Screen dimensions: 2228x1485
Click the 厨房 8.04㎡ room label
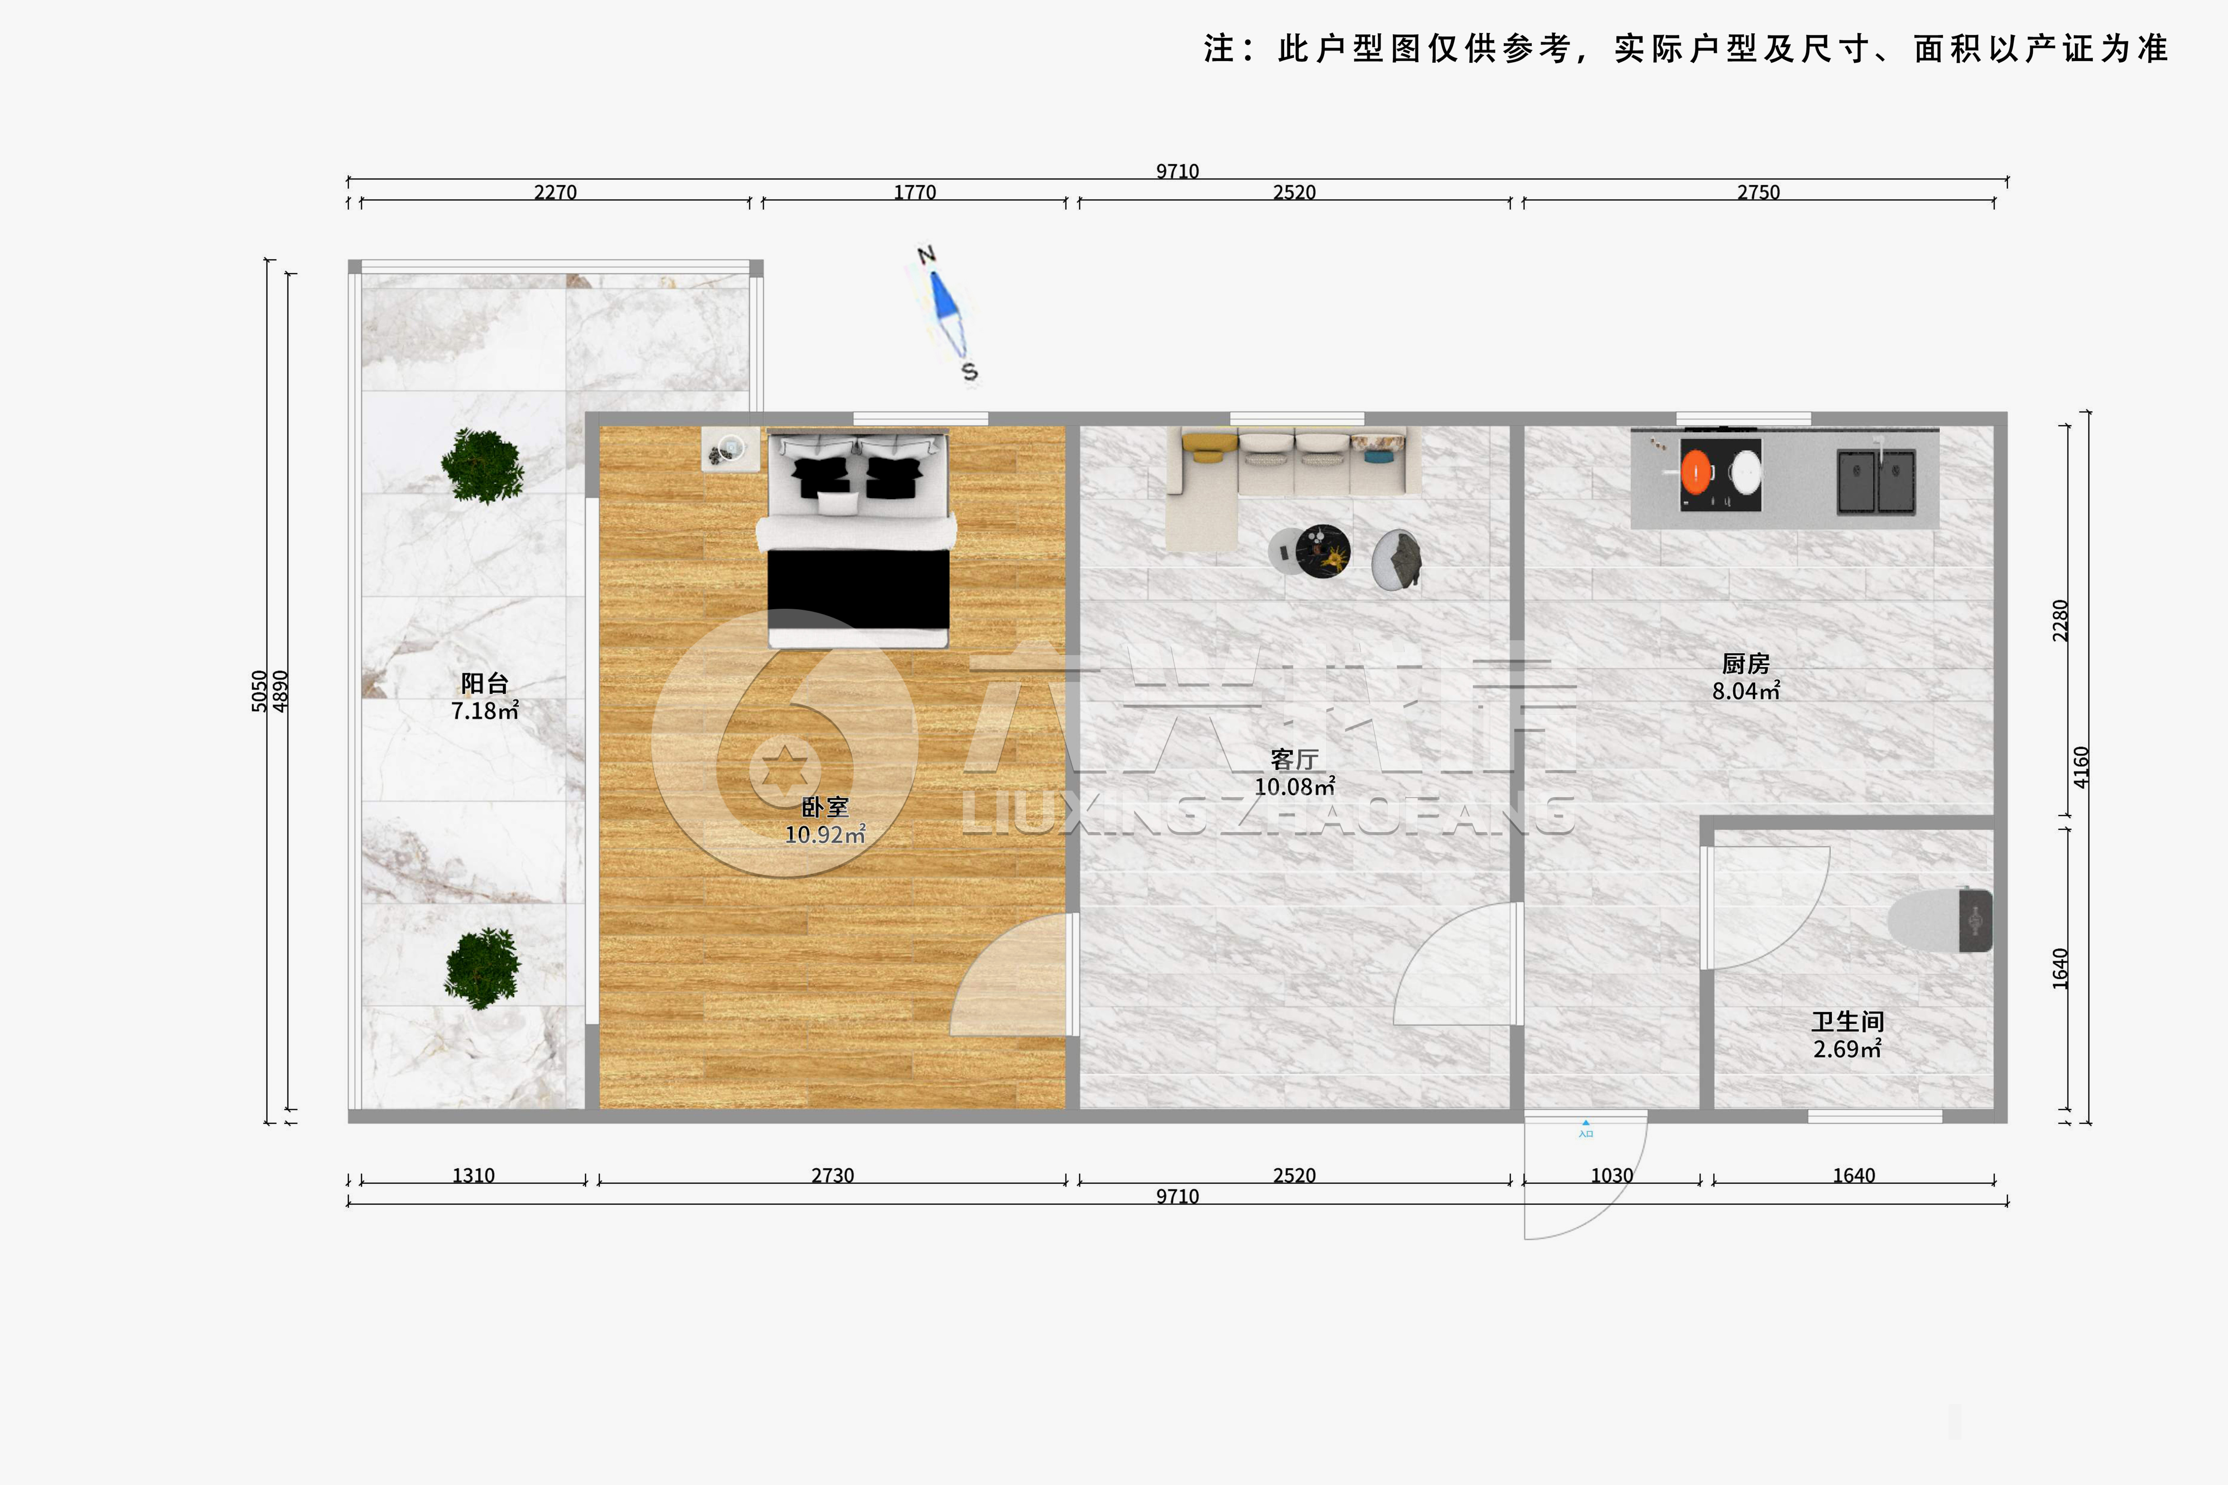[x=1746, y=677]
